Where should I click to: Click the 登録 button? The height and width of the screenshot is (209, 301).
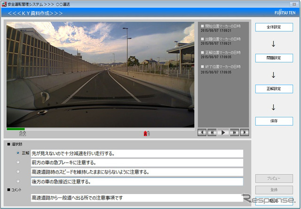[274, 190]
